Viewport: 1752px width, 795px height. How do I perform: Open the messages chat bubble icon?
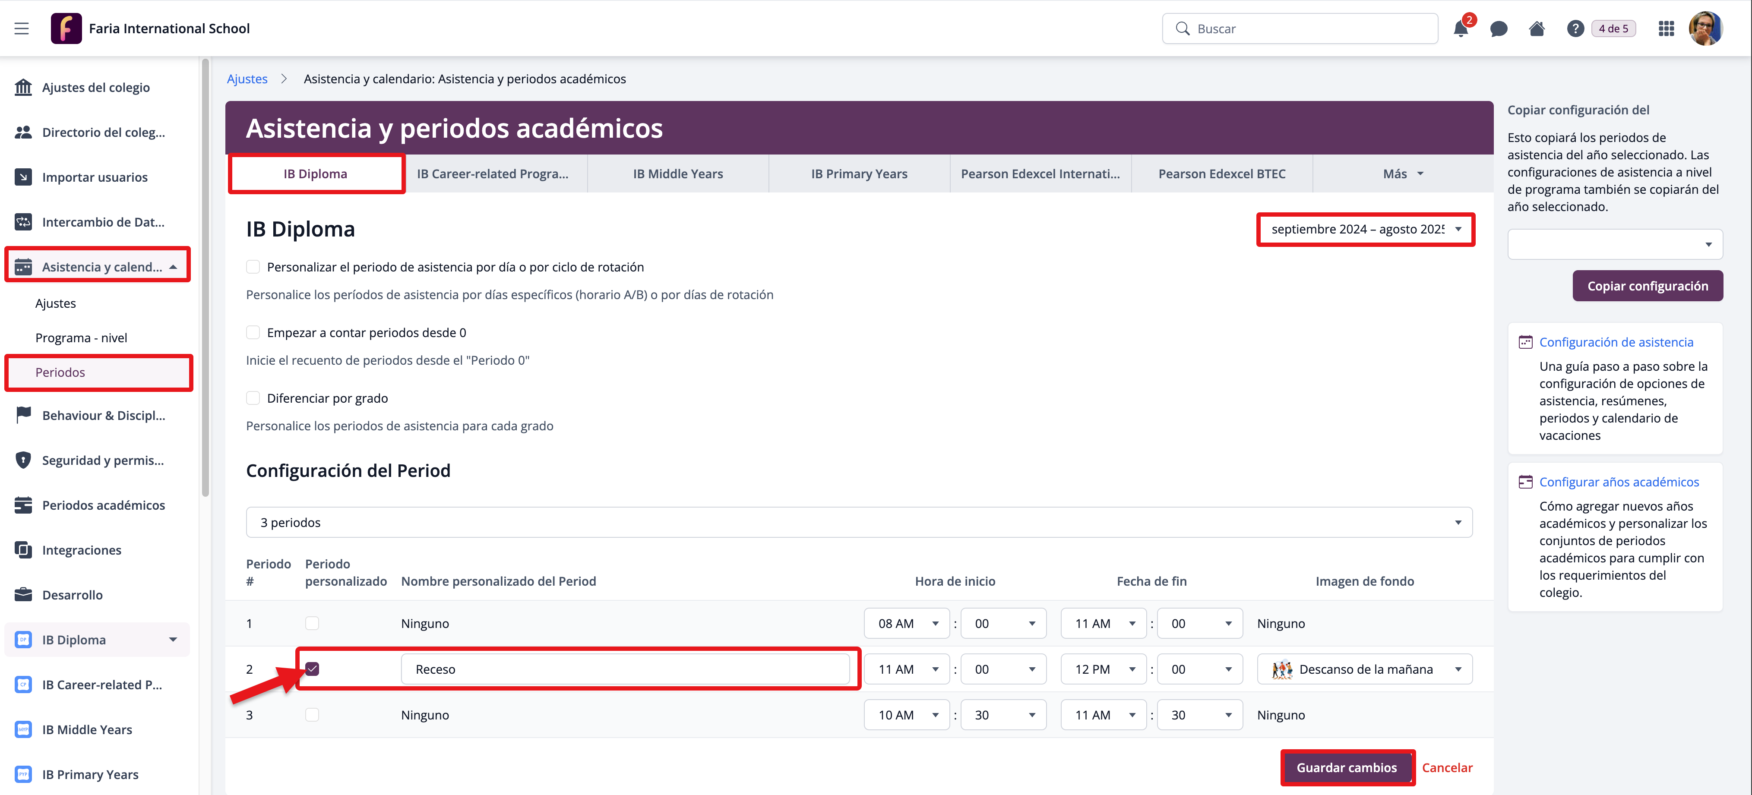pyautogui.click(x=1498, y=28)
